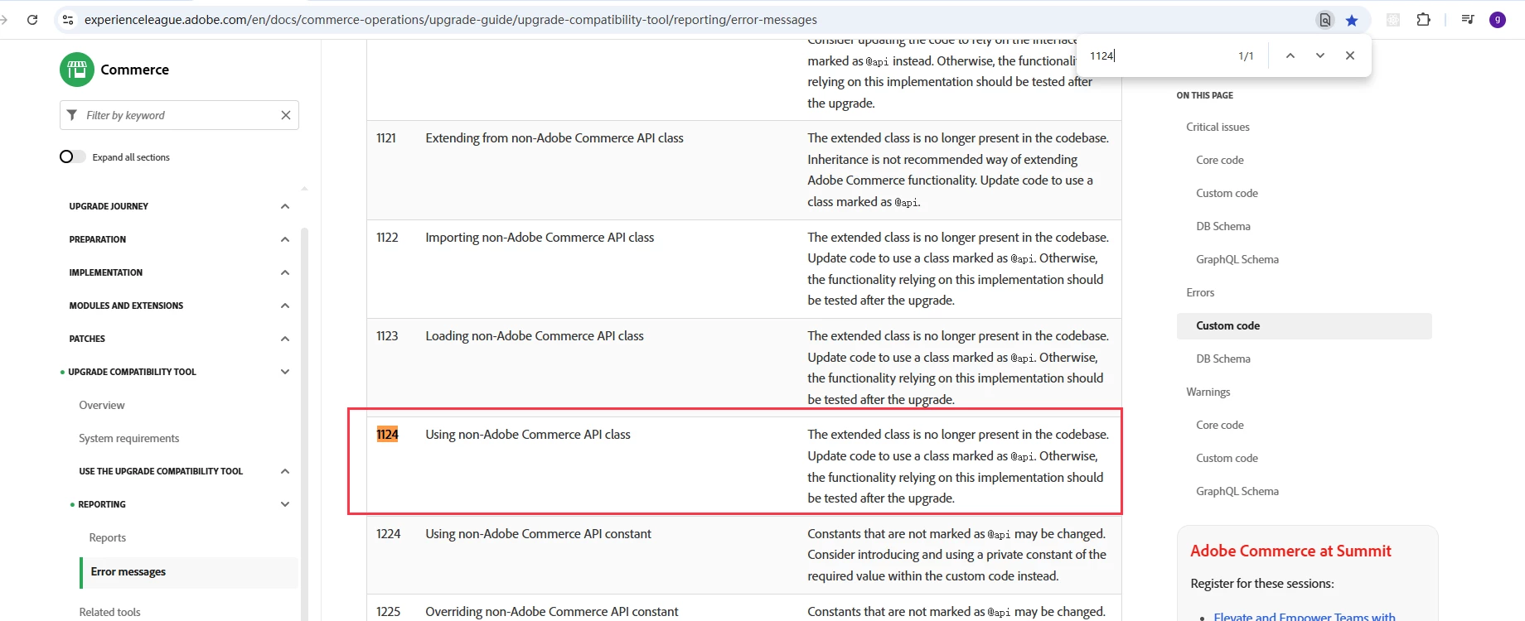Jump to Critical issues section
The height and width of the screenshot is (621, 1525).
[1218, 127]
